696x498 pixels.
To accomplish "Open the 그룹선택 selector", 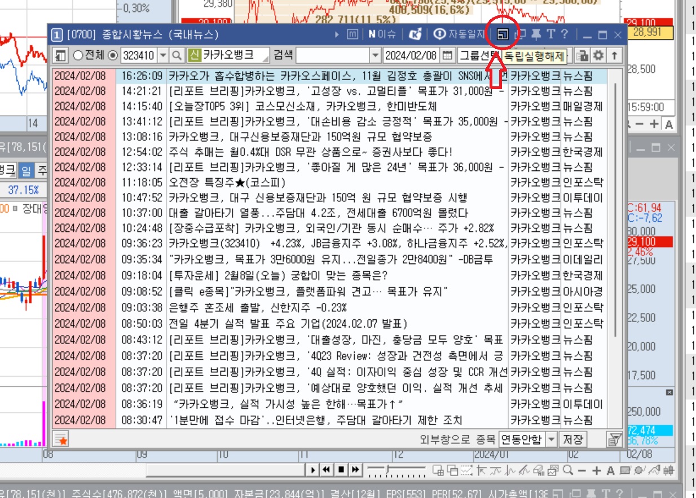I will 478,55.
